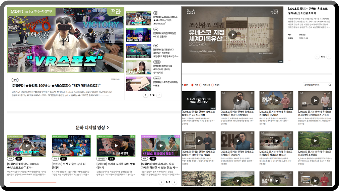Click 등록일 2021-12-15 value
The height and width of the screenshot is (191, 339).
(303, 38)
